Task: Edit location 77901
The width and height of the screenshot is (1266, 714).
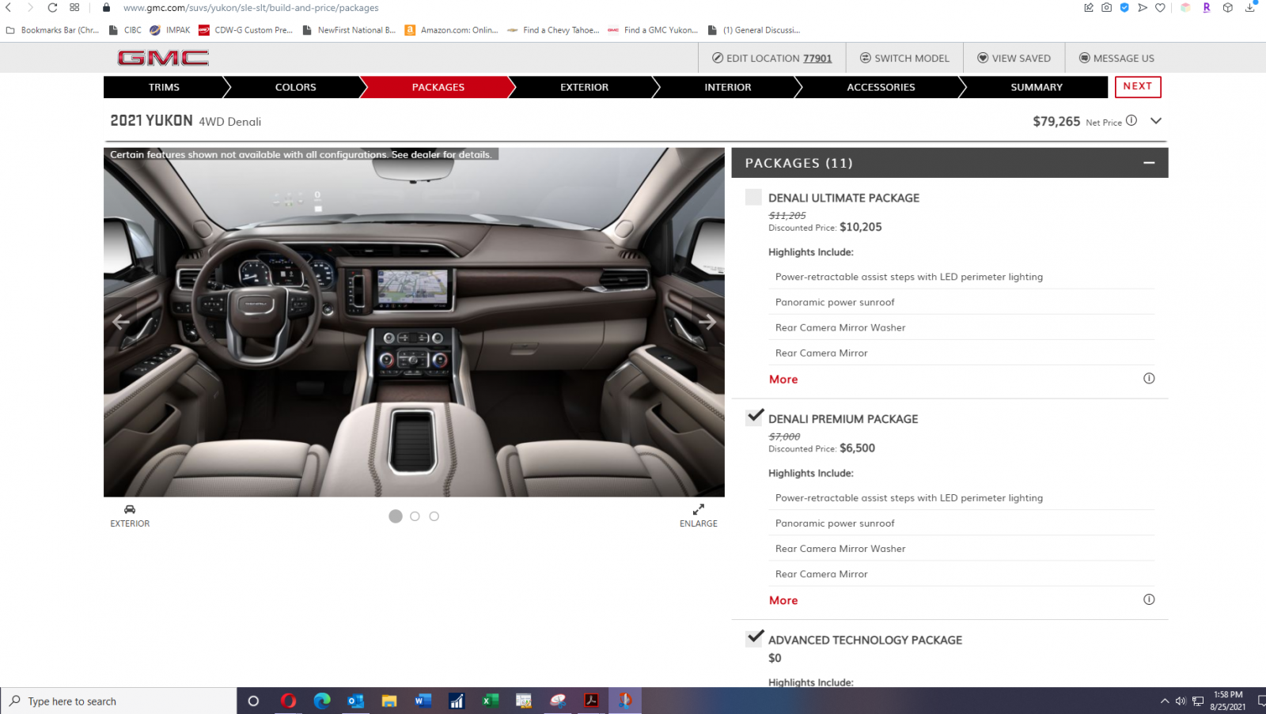Action: click(771, 58)
